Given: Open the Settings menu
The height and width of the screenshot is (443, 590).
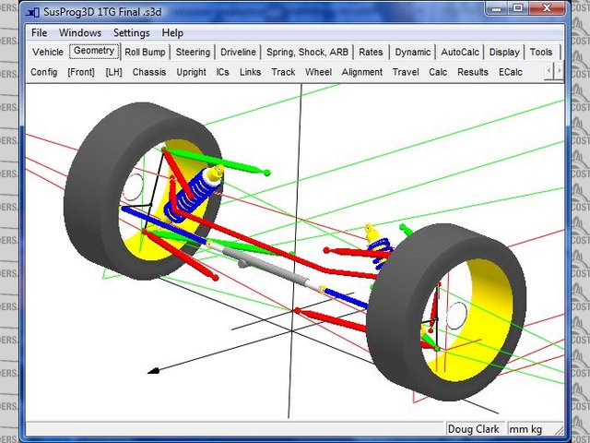Looking at the screenshot, I should click(x=132, y=33).
